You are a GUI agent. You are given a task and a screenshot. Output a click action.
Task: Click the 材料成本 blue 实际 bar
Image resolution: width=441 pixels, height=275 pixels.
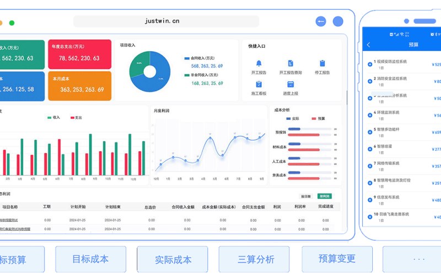pyautogui.click(x=294, y=144)
